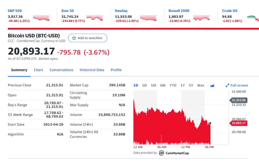Click the Previous Close value 21,315.91
The width and height of the screenshot is (259, 162).
[54, 85]
